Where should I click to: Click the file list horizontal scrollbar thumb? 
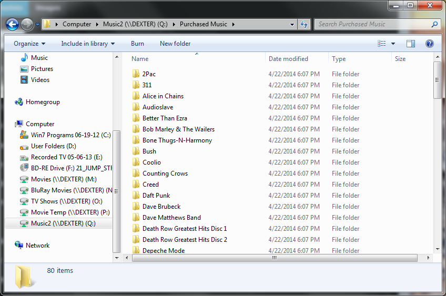coord(275,258)
